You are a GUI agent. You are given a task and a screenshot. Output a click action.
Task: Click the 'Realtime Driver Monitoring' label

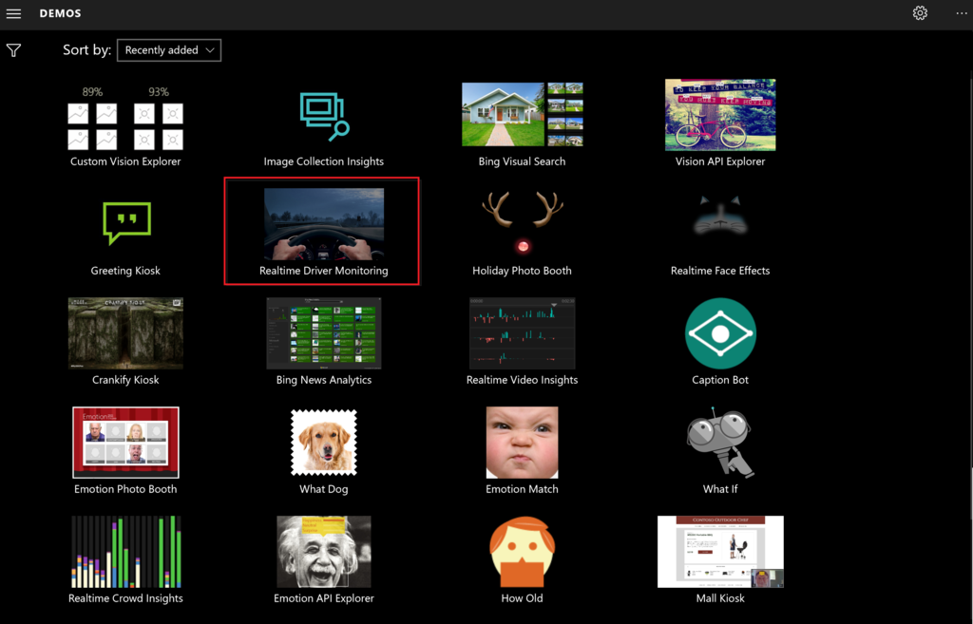click(324, 271)
